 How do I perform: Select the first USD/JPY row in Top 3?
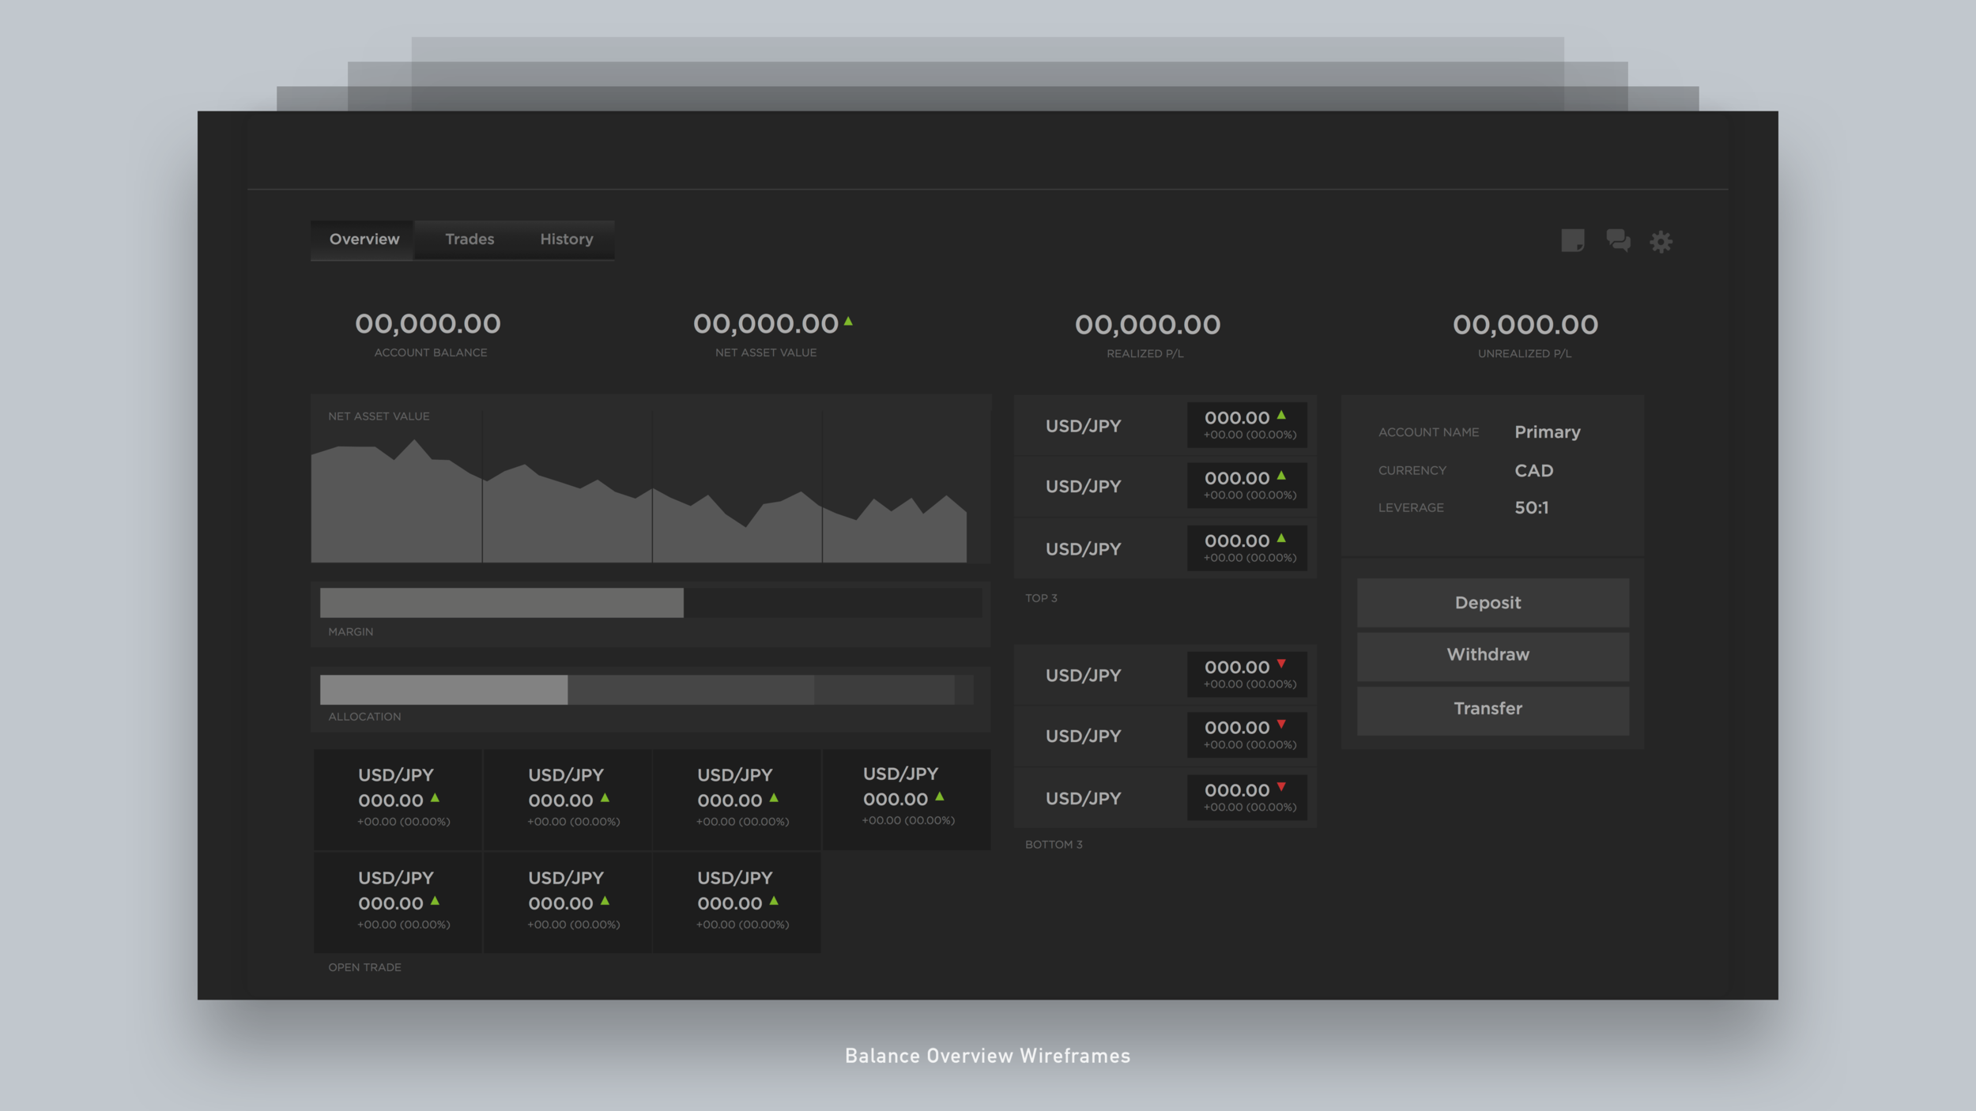[1165, 426]
